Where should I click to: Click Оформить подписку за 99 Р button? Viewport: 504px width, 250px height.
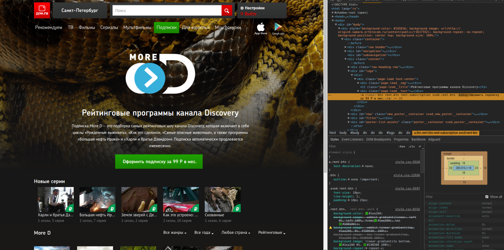159,162
